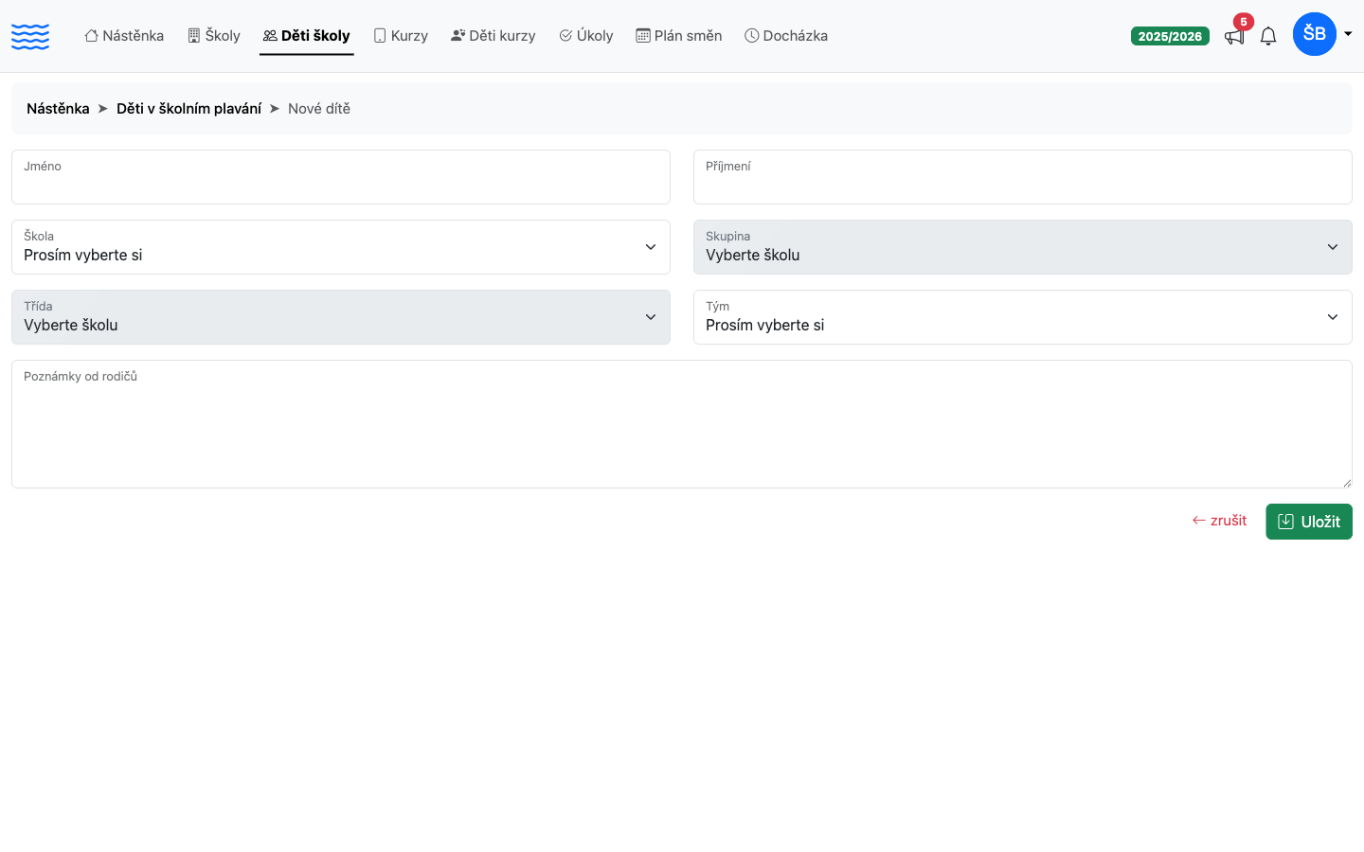Click the zrušit cancel link
Image resolution: width=1364 pixels, height=852 pixels.
1219,521
